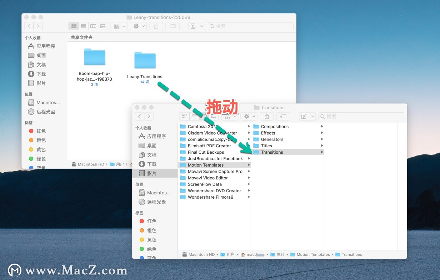The width and height of the screenshot is (440, 280).
Task: Open rightmost toolbar dropdown in Transitions window
Action: (x=307, y=116)
